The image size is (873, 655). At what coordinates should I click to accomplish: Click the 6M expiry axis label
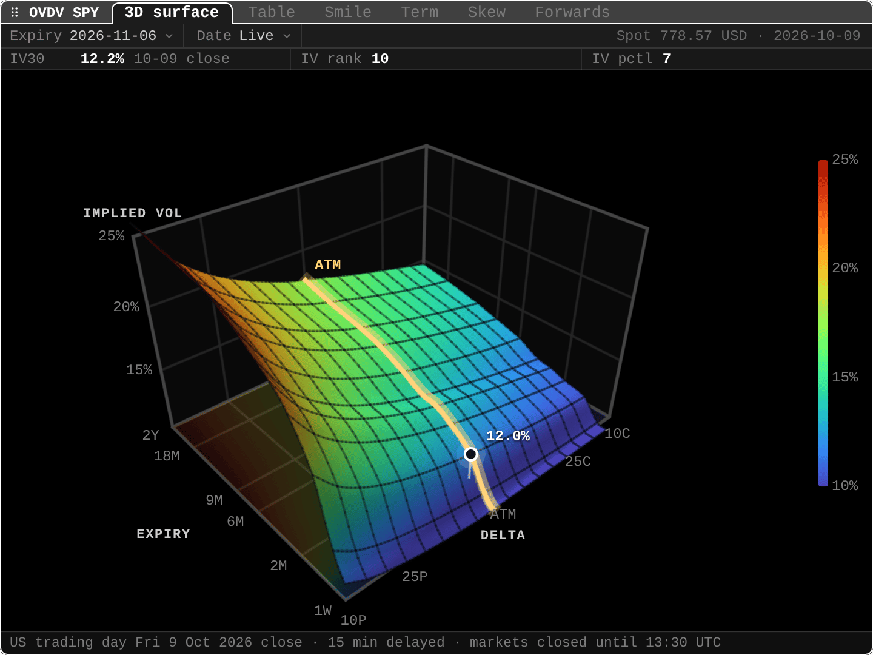[x=236, y=522]
